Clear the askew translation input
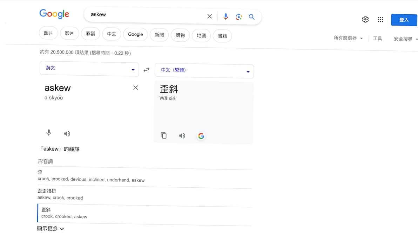Viewport: 418px width, 235px height. tap(135, 88)
